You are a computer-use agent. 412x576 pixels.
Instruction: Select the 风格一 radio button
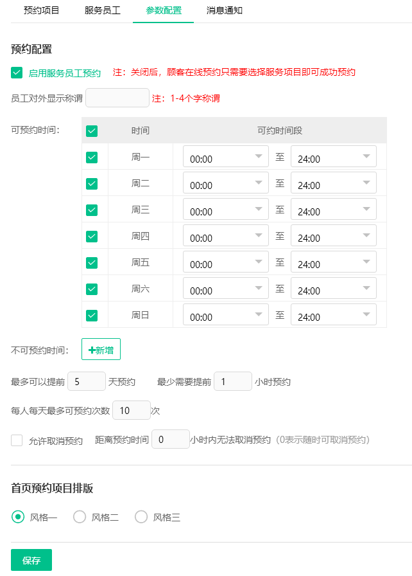coord(17,517)
